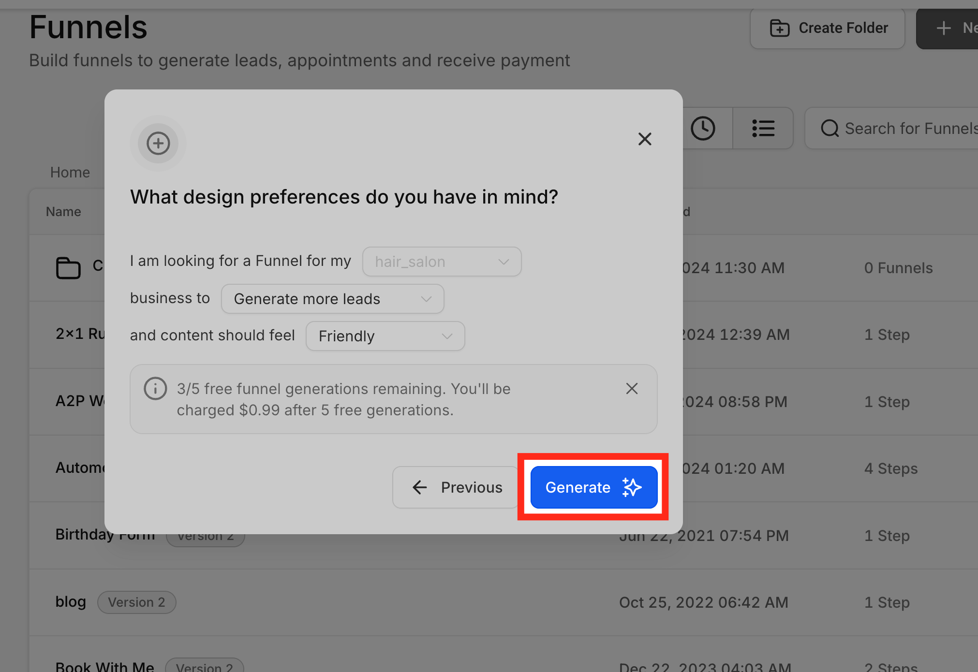Open the blog funnel row

(71, 602)
